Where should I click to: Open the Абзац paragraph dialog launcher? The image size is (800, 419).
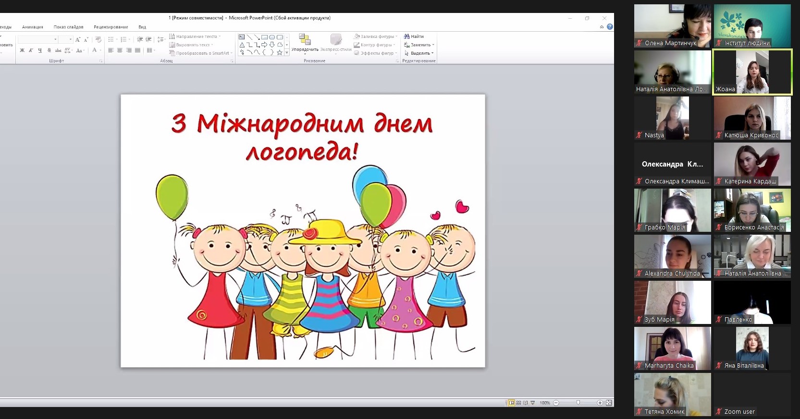coord(232,61)
